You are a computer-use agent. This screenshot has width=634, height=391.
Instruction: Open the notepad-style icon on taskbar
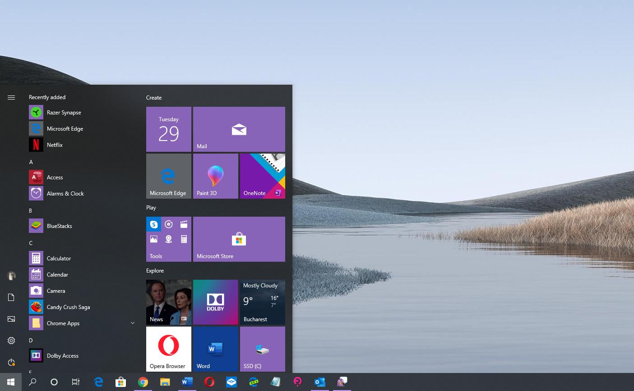coord(275,382)
